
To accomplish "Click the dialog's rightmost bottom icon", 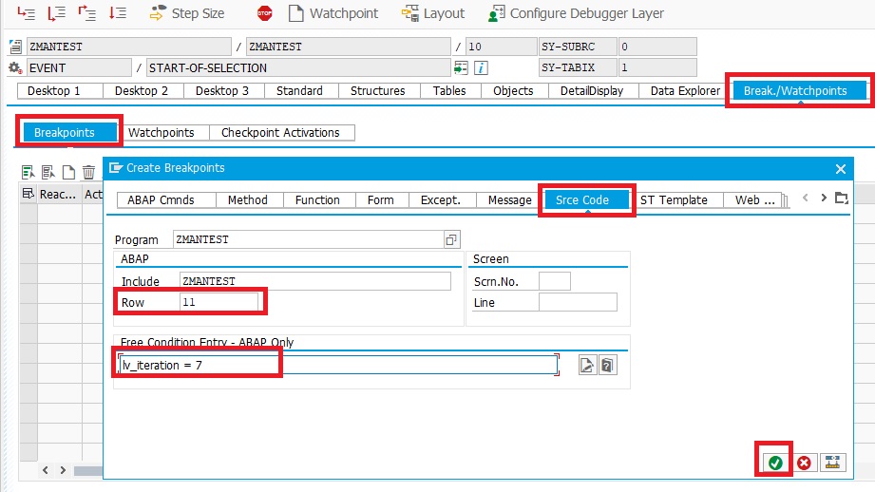I will 832,463.
